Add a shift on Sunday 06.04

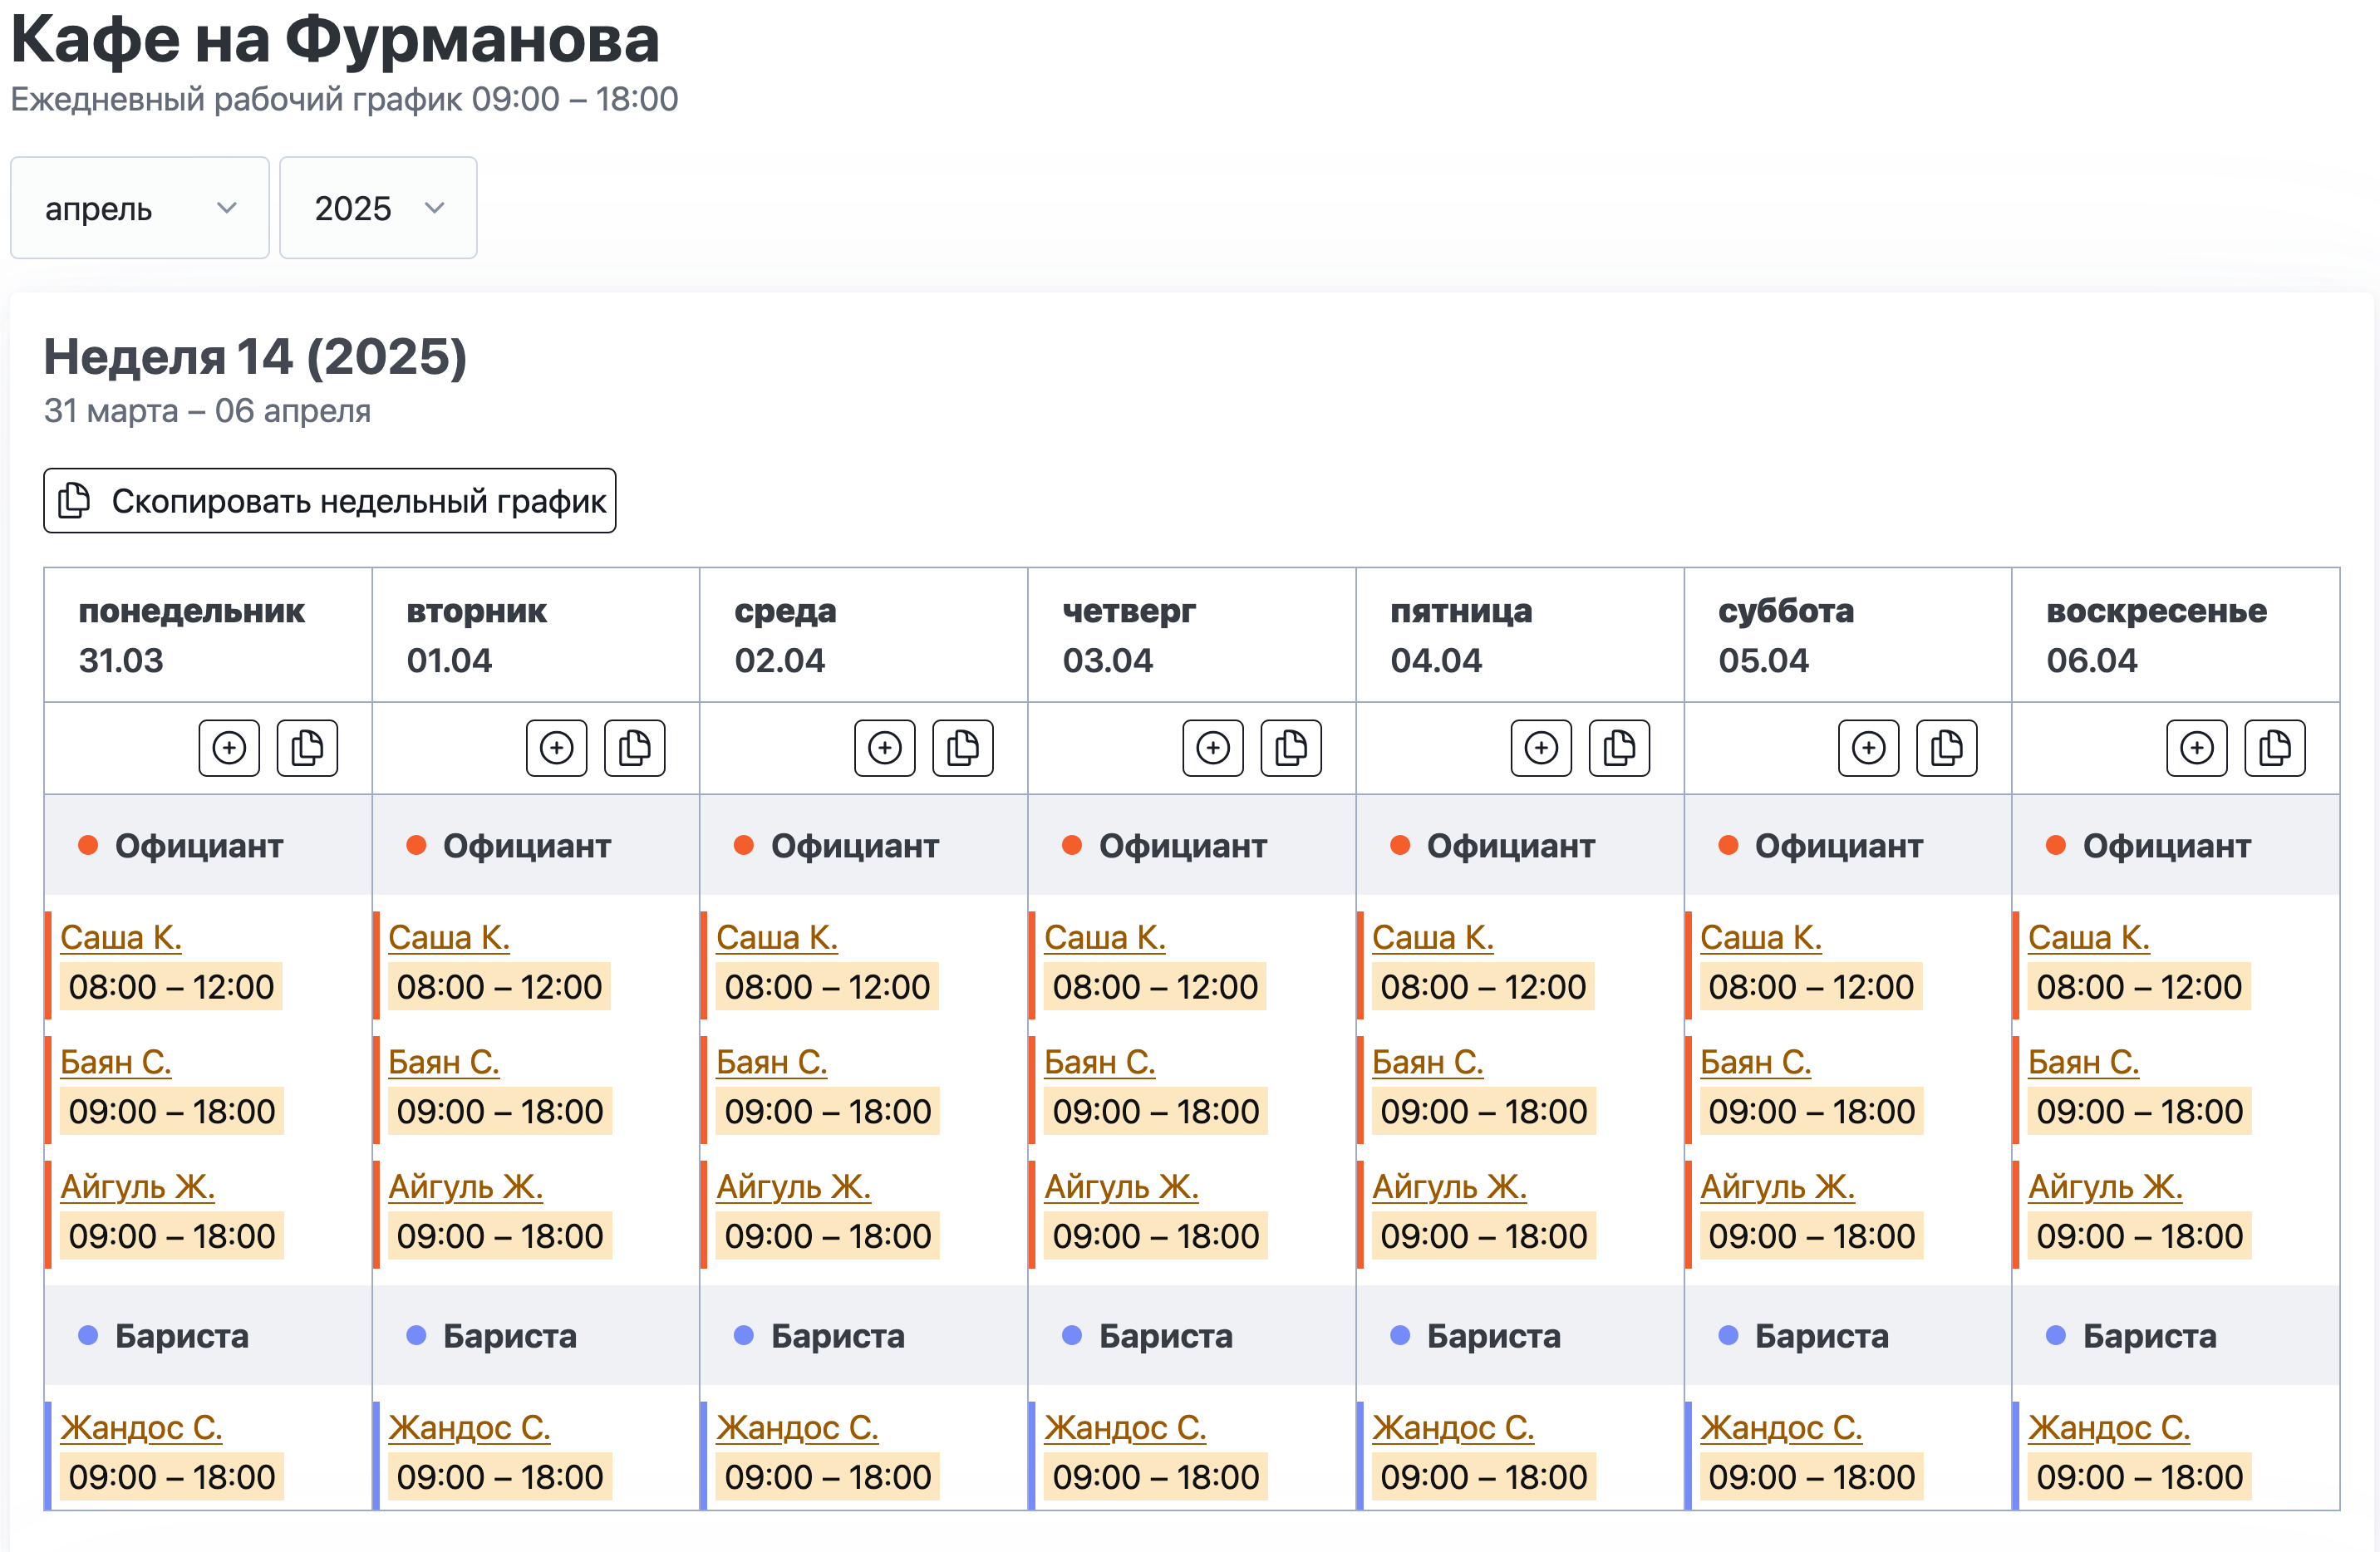click(x=2196, y=748)
